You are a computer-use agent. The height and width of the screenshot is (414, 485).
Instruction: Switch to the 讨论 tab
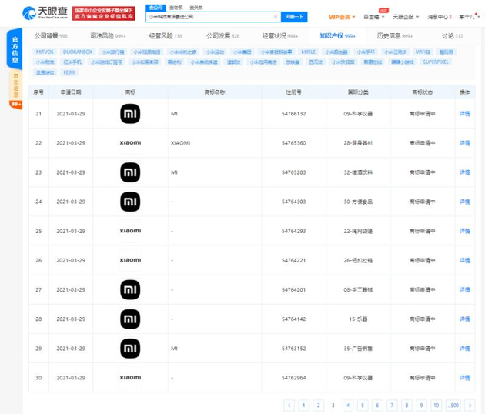point(452,36)
